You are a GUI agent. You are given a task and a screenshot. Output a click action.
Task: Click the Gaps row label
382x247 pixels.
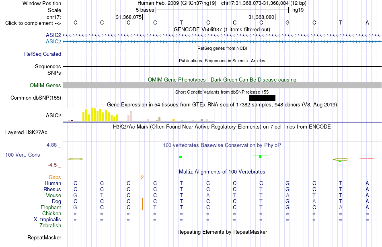(55, 178)
